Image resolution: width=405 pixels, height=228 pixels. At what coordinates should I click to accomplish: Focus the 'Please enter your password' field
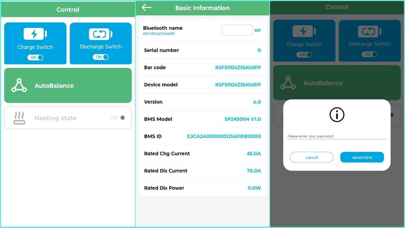click(x=336, y=136)
